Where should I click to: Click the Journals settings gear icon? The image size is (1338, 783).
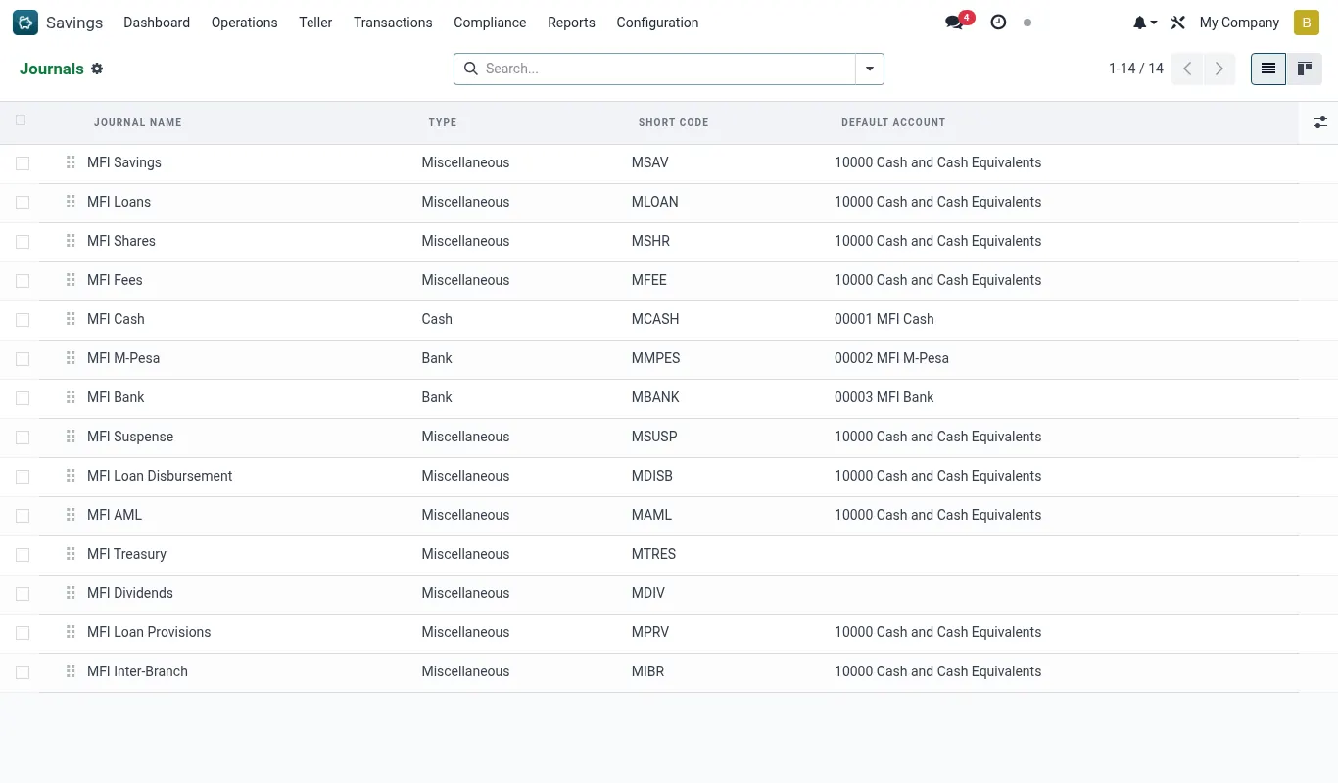(x=97, y=69)
